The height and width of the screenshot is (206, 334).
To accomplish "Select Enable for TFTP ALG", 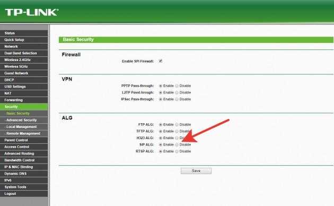I will 161,131.
